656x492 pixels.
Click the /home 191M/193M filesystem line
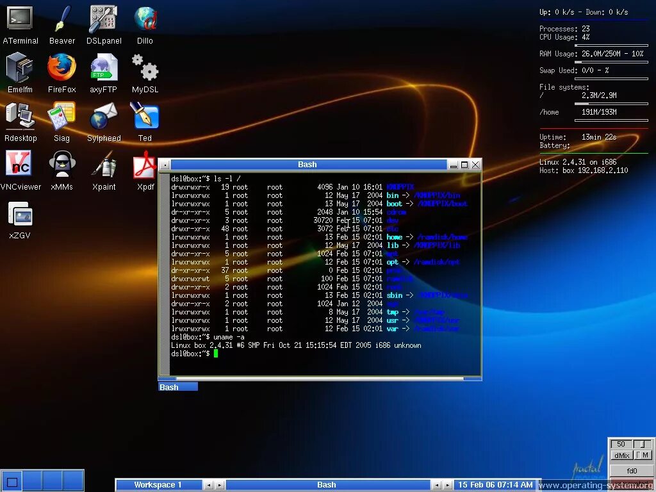578,112
